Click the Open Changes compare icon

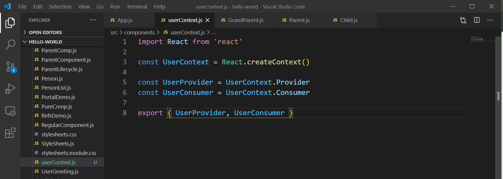coord(463,20)
